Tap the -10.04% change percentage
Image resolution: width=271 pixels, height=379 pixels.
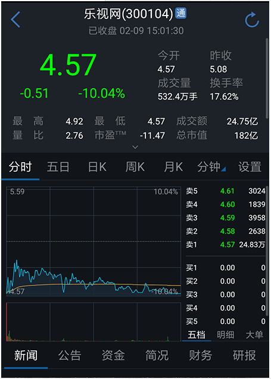(101, 94)
